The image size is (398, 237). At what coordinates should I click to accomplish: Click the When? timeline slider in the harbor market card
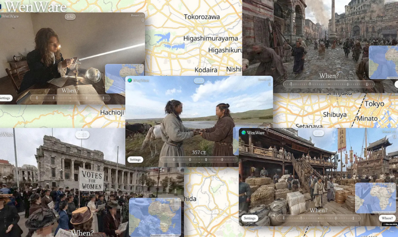point(318,218)
